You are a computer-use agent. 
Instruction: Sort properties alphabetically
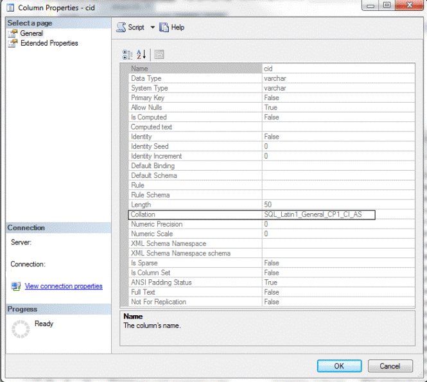[142, 55]
